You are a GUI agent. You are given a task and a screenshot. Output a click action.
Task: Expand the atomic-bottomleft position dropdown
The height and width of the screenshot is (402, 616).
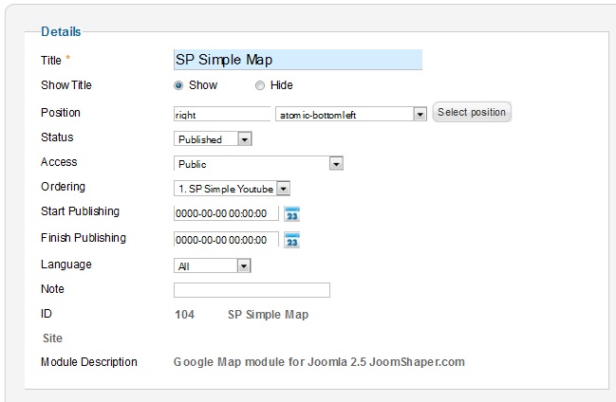(420, 114)
